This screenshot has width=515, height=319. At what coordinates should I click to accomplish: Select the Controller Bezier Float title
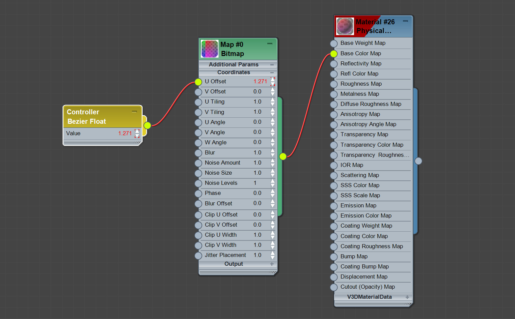(x=86, y=117)
